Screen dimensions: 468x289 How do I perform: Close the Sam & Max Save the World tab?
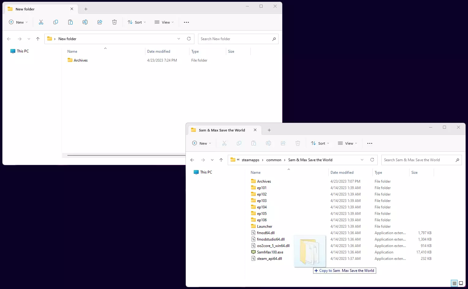click(x=255, y=130)
